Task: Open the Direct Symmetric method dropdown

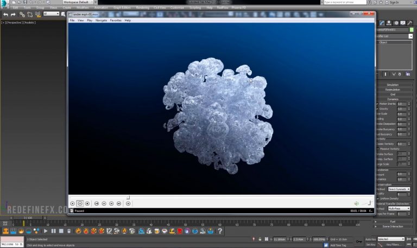Action: click(x=399, y=189)
